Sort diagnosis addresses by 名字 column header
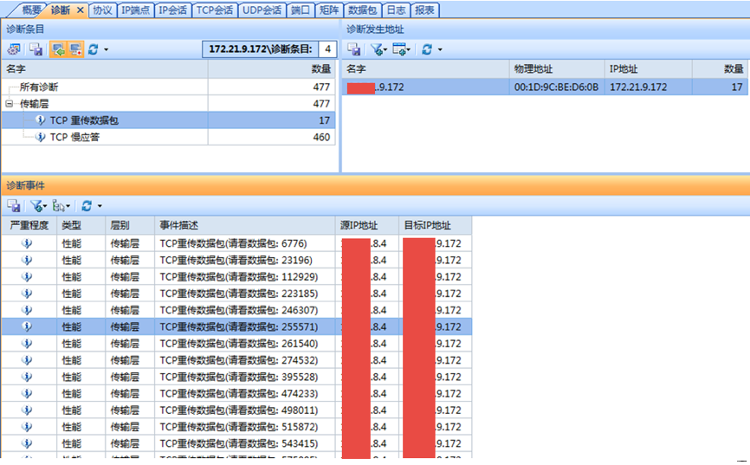The width and height of the screenshot is (750, 465). pos(426,69)
